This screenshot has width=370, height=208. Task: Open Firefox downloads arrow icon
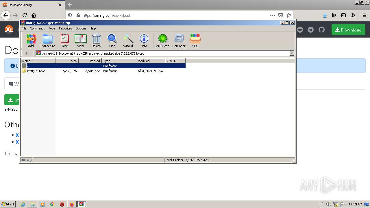tap(325, 15)
